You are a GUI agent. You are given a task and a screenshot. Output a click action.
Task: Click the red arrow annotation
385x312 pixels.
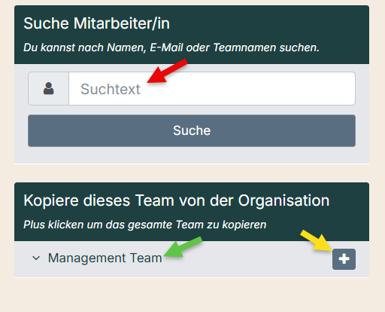[167, 71]
